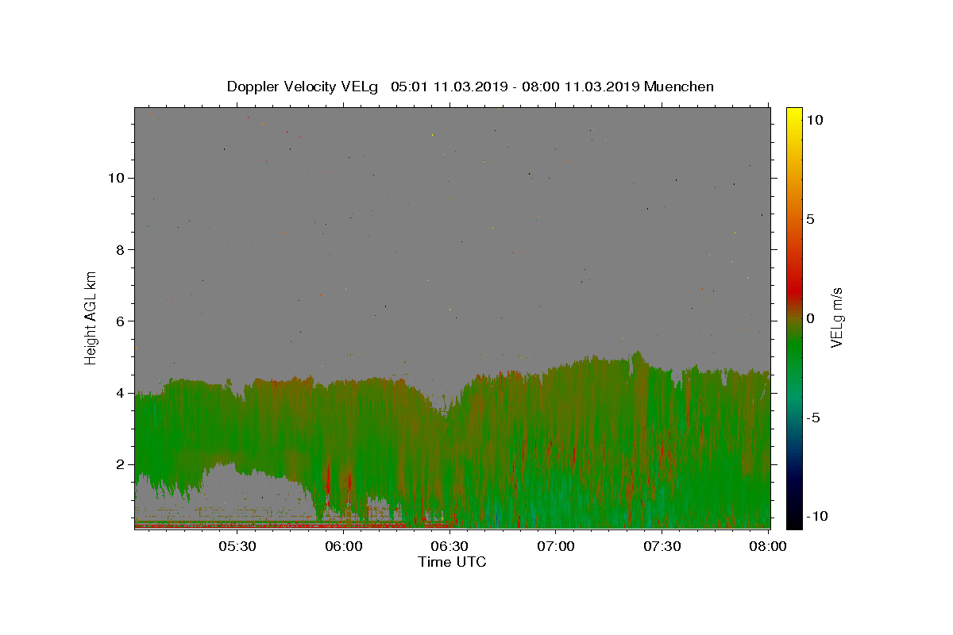Click the colorbar label reading 5
The image size is (953, 635).
coord(810,219)
